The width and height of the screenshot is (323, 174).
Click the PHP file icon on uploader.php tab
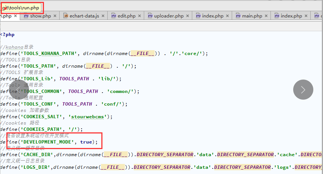[150, 16]
